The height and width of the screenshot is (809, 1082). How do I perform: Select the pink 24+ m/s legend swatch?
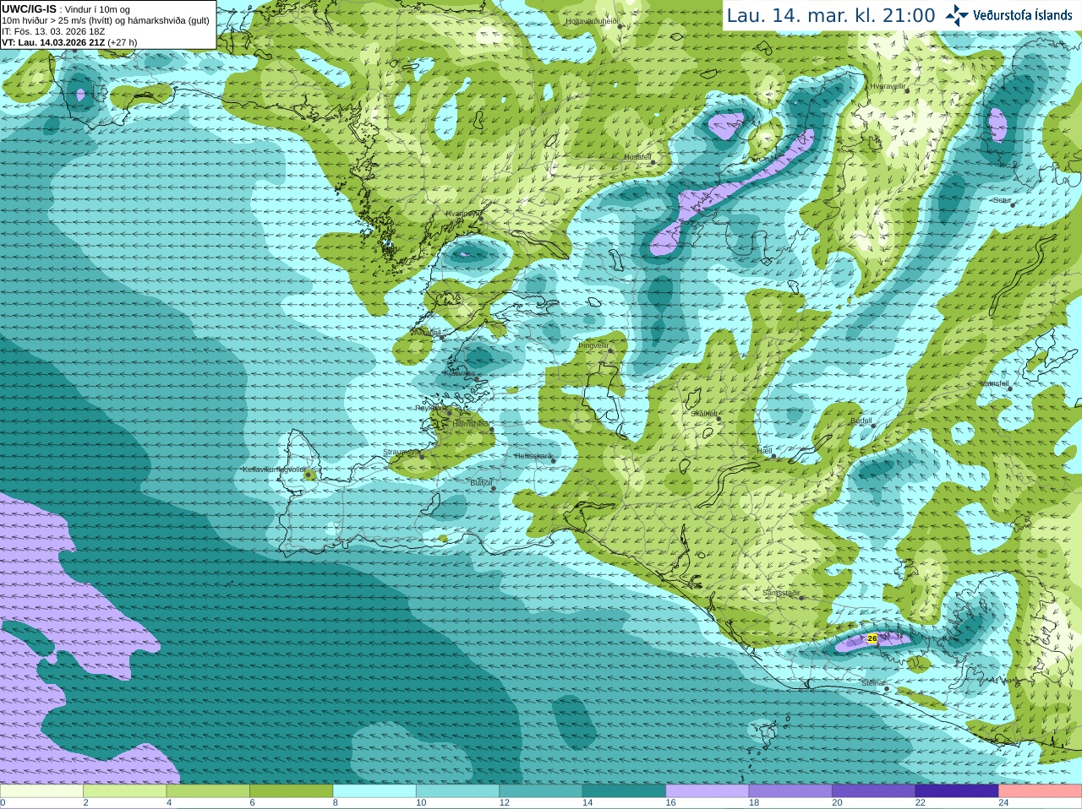point(1041,791)
